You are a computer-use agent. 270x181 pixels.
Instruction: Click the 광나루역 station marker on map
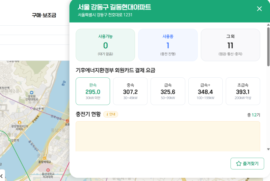pyautogui.click(x=31, y=108)
